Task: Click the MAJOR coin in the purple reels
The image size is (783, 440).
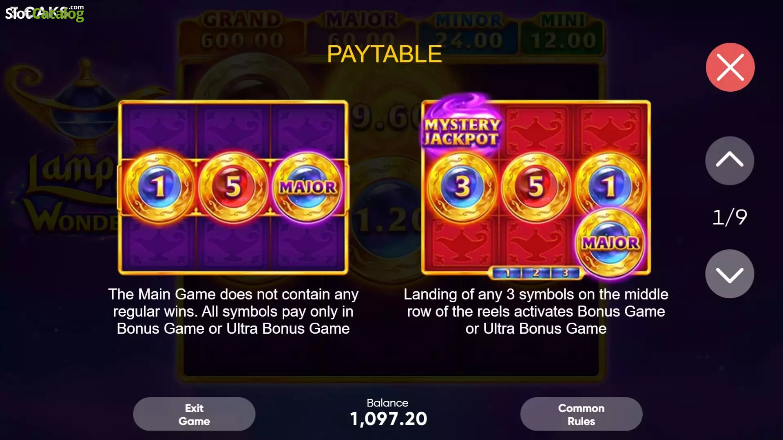Action: [308, 187]
